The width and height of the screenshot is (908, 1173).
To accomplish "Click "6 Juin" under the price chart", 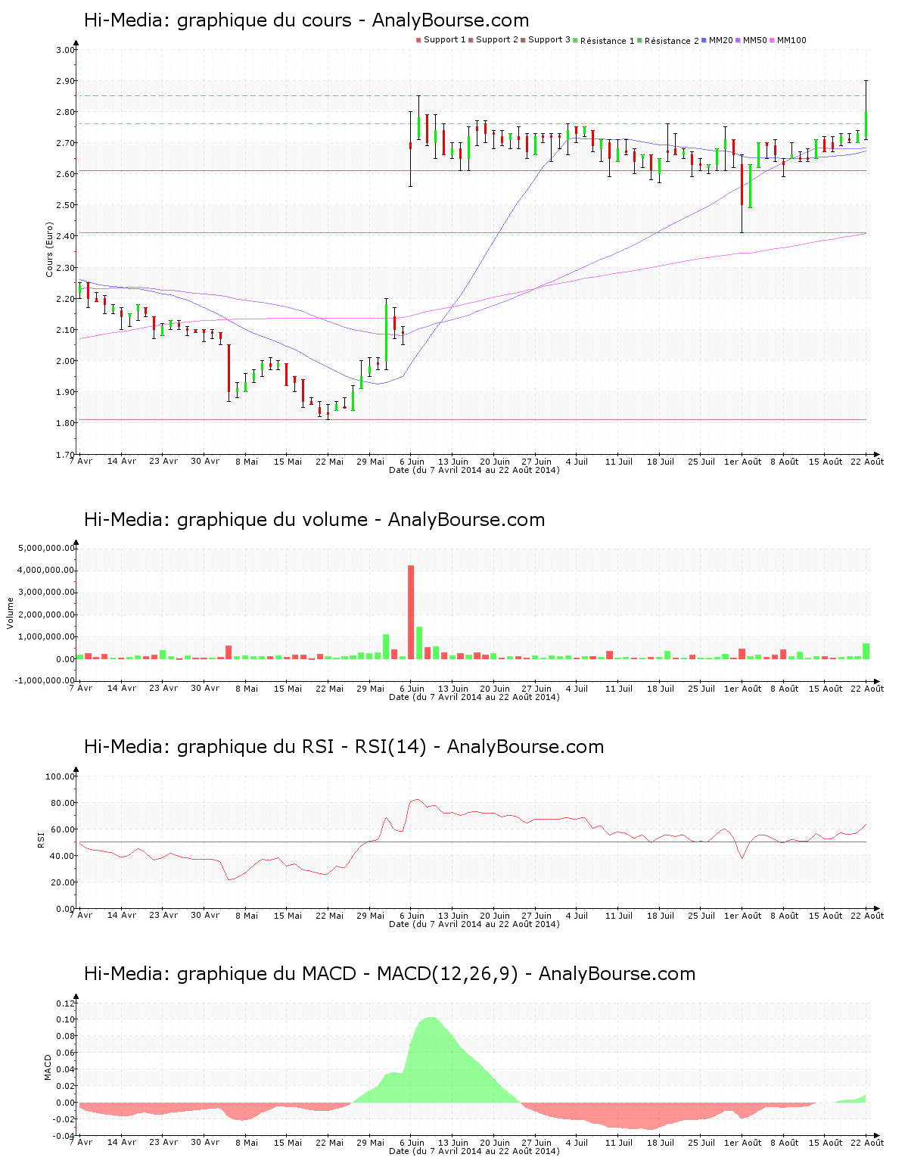I will tap(412, 462).
